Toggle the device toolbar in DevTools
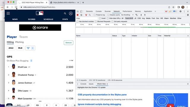Viewport: 190px width, 107px height. click(x=81, y=11)
